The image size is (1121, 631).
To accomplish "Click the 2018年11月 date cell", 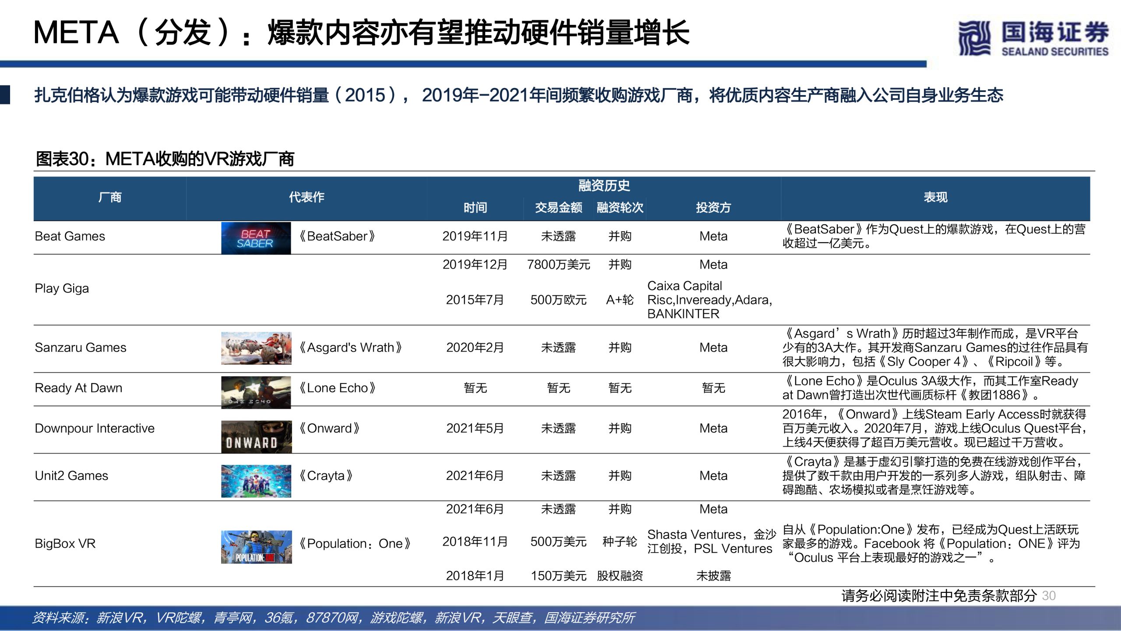I will 475,542.
